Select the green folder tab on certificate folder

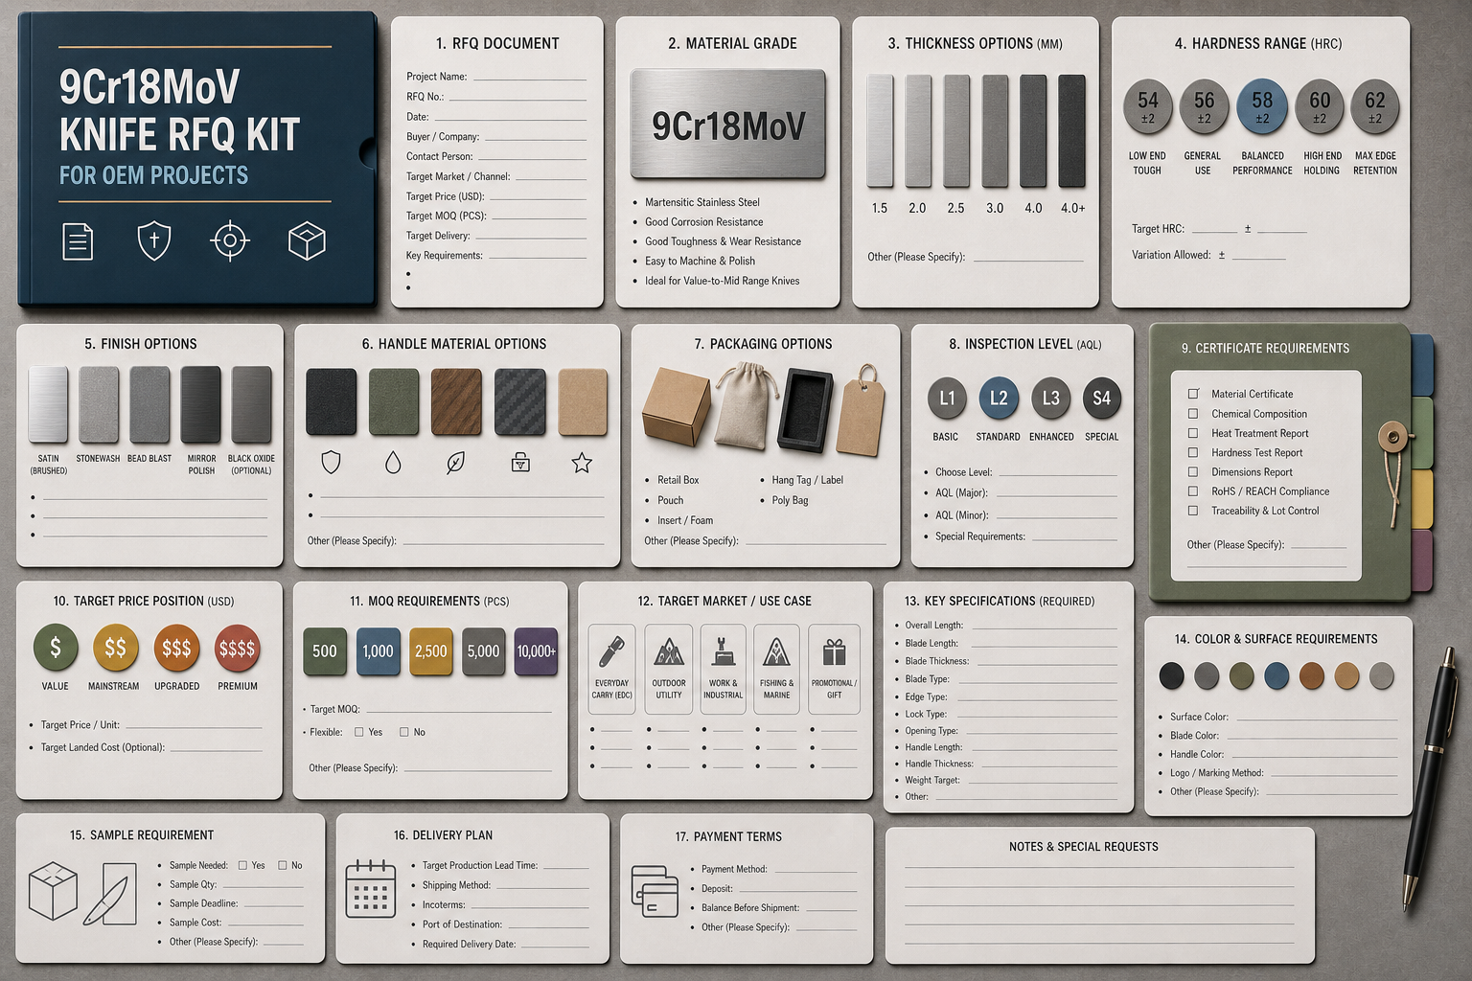[1422, 432]
